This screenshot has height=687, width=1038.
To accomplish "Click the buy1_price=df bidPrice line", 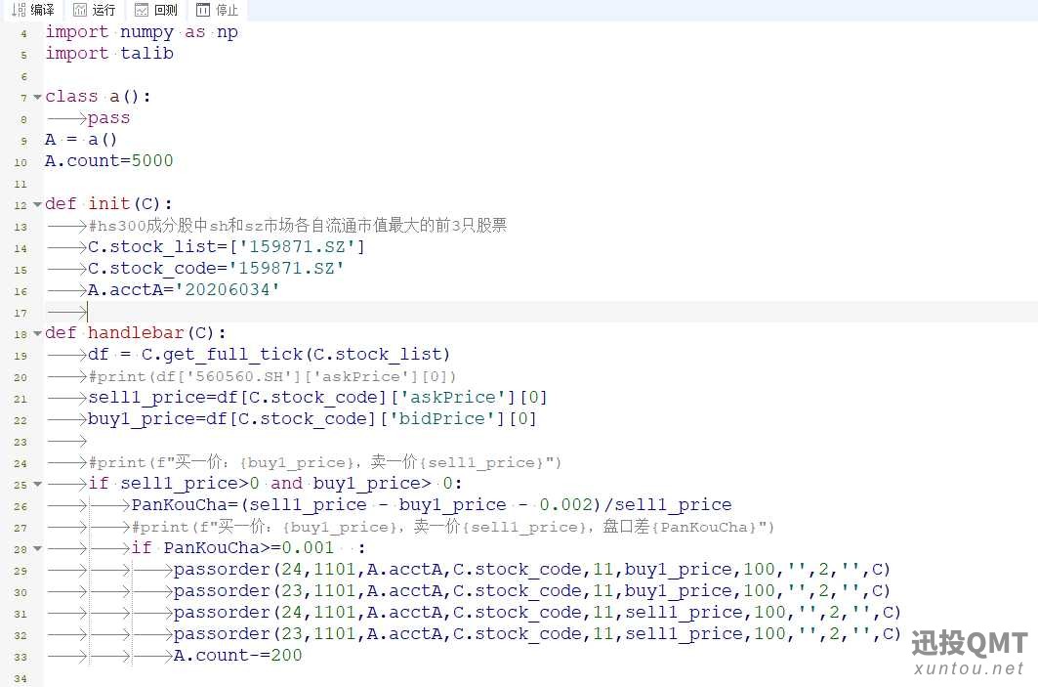I will (312, 419).
